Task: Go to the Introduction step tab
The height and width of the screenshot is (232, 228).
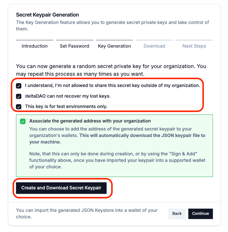Action: (35, 46)
